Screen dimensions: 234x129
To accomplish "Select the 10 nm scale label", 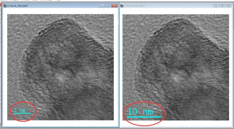I will coord(140,112).
